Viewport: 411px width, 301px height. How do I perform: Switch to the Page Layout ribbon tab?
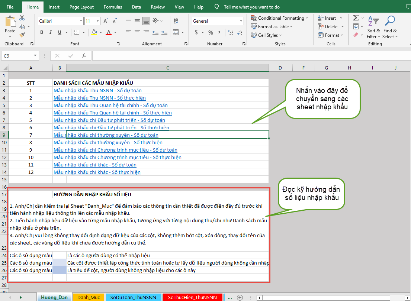point(81,7)
